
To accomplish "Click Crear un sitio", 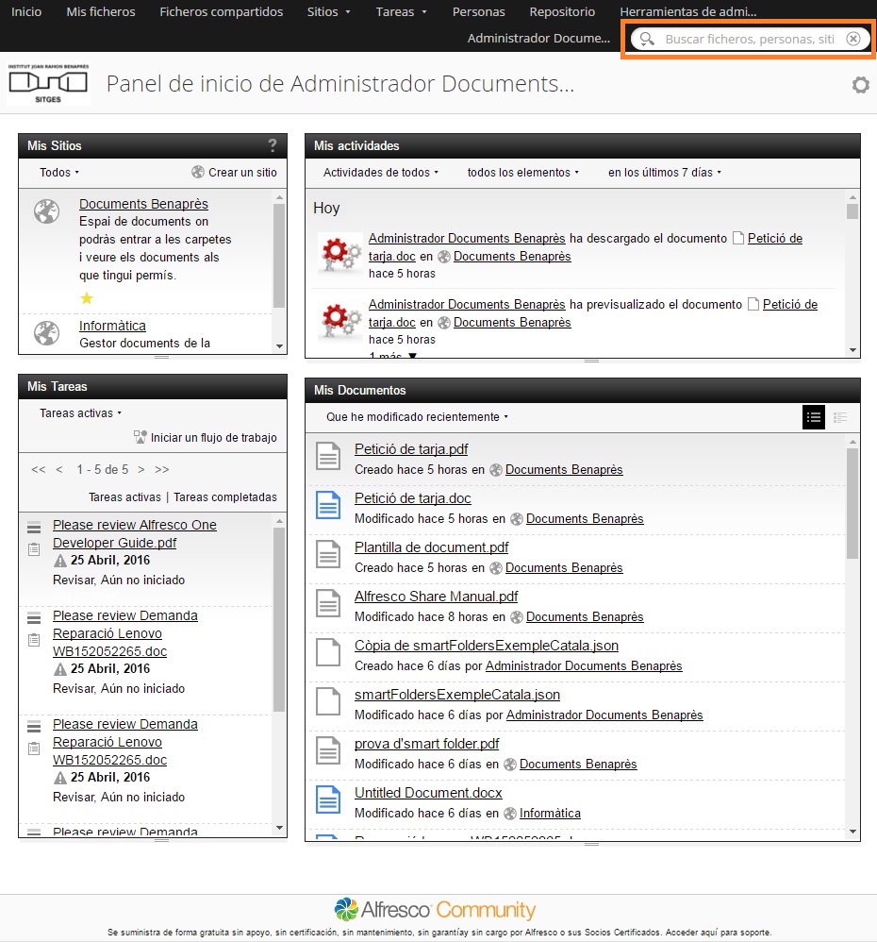I will pyautogui.click(x=234, y=173).
